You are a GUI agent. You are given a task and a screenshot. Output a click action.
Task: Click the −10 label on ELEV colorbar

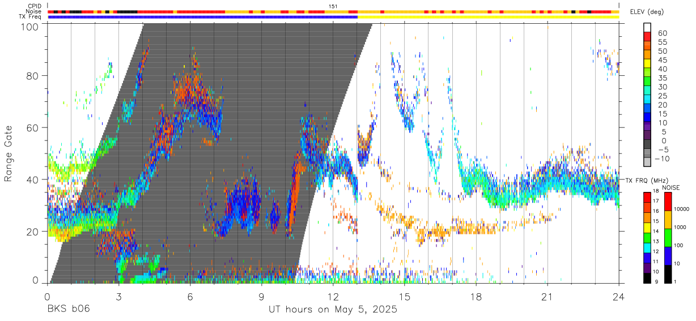pos(662,159)
